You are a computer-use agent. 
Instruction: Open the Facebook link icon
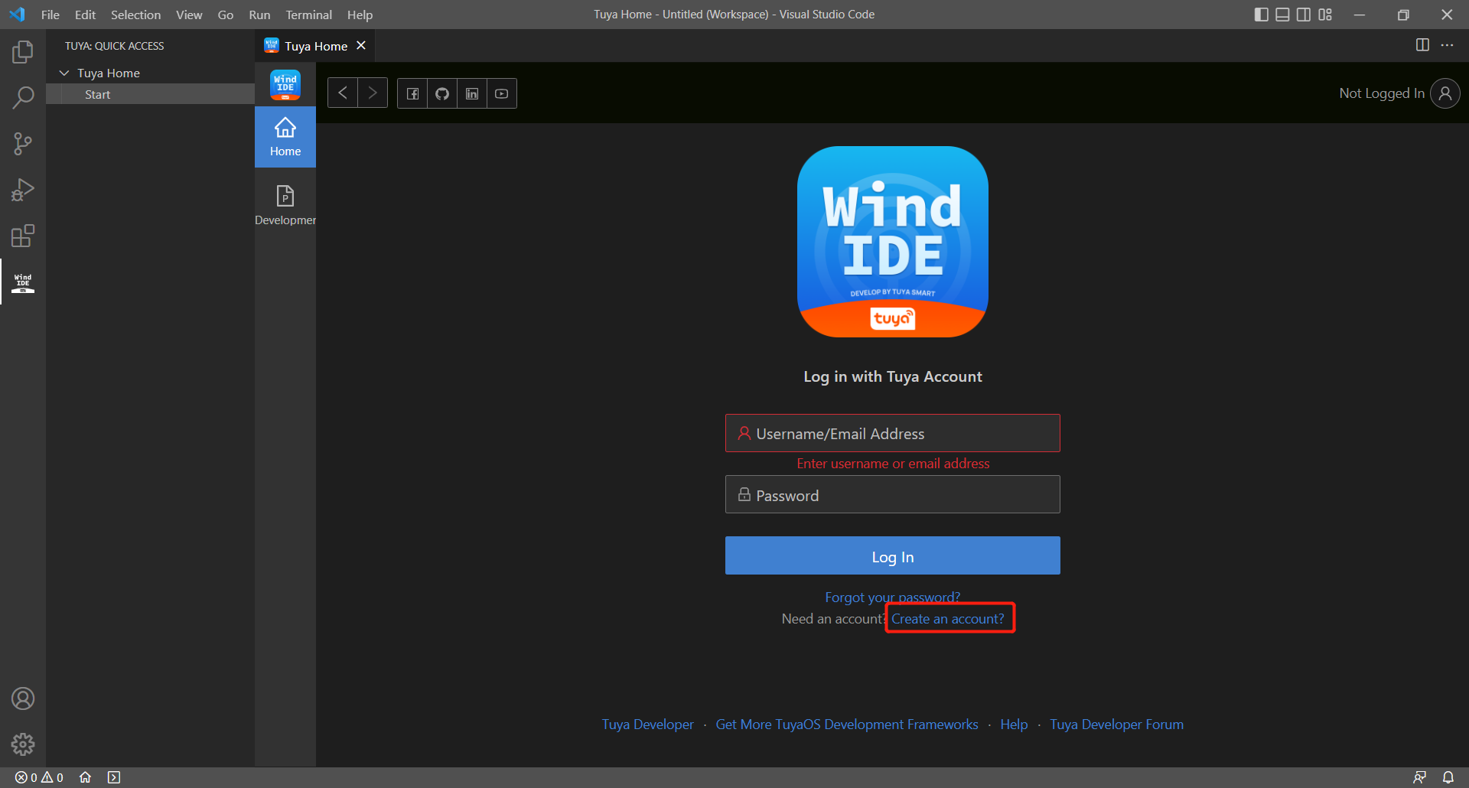[x=412, y=93]
